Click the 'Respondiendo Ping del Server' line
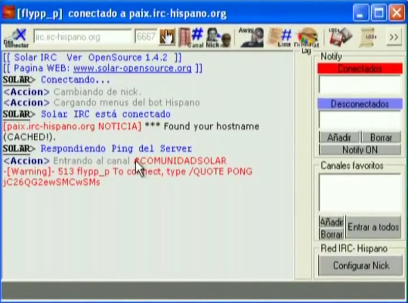408x303 pixels. 116,149
